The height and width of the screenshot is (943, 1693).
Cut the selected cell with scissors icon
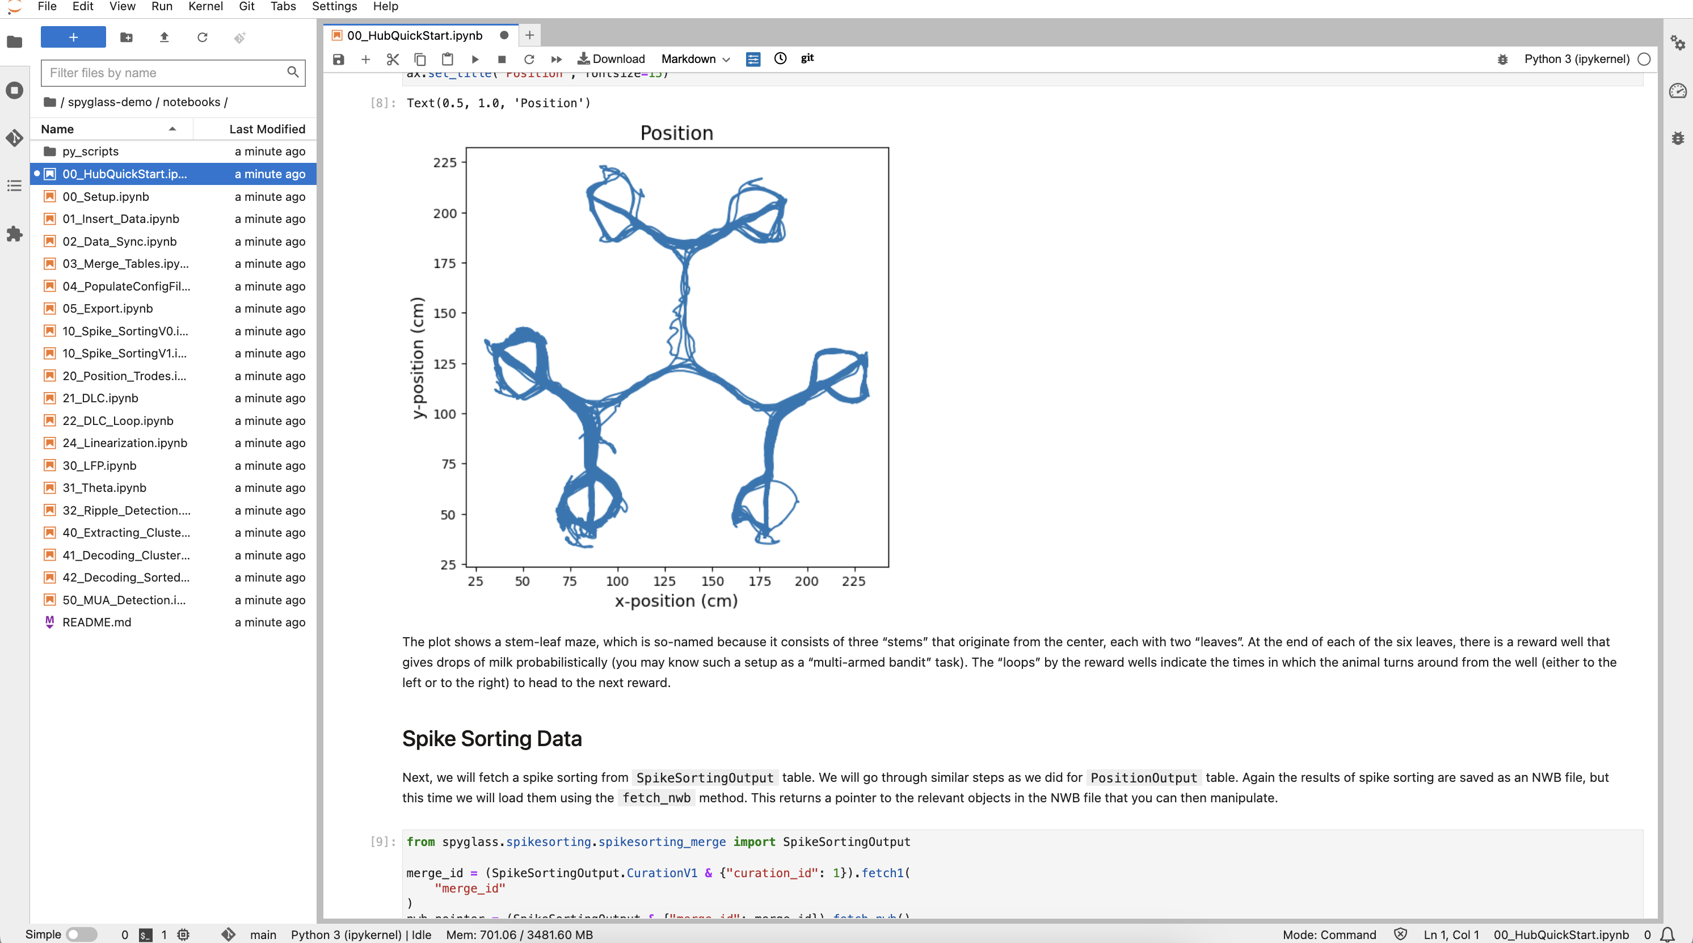coord(393,59)
